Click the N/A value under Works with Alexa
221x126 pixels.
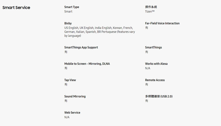[148, 68]
